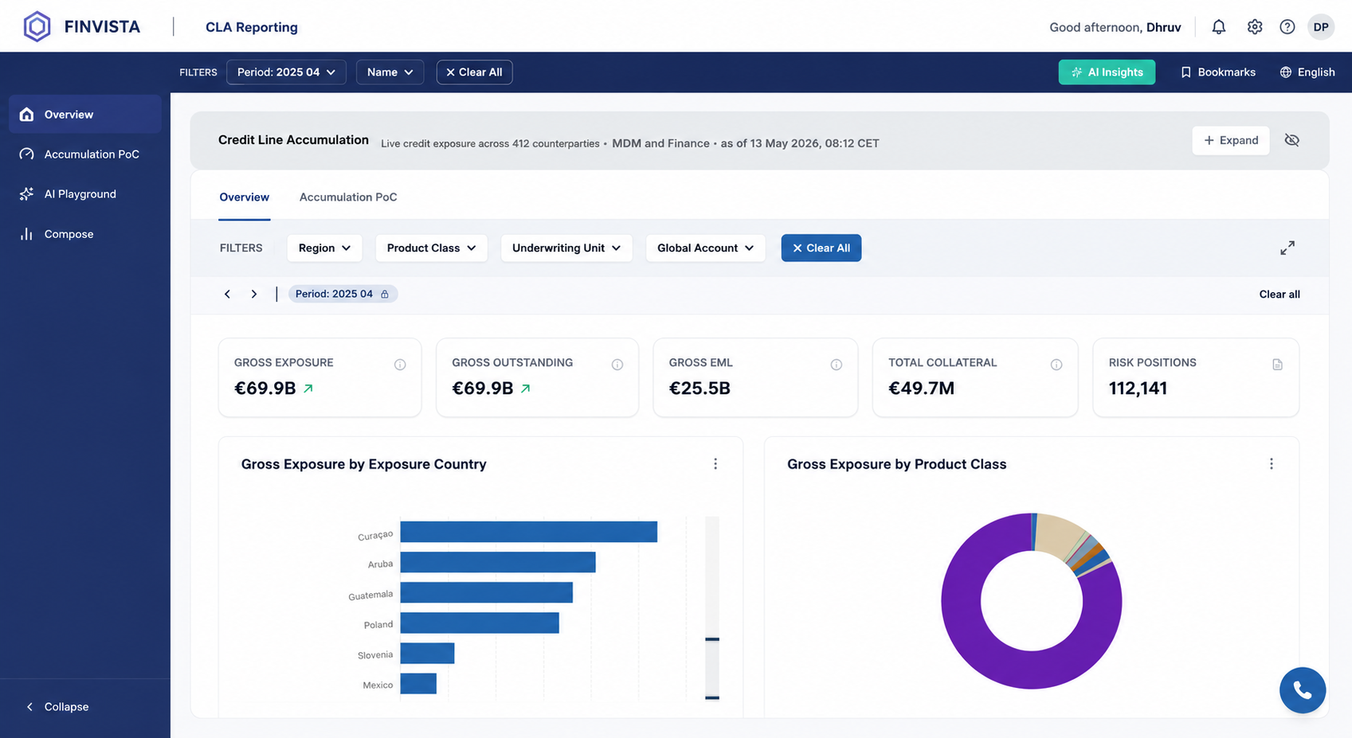Click the Risk Positions document icon
Image resolution: width=1352 pixels, height=738 pixels.
point(1278,365)
